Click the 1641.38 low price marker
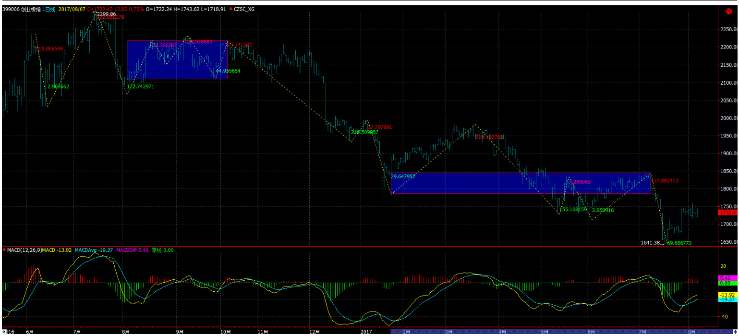The width and height of the screenshot is (739, 336). click(652, 243)
